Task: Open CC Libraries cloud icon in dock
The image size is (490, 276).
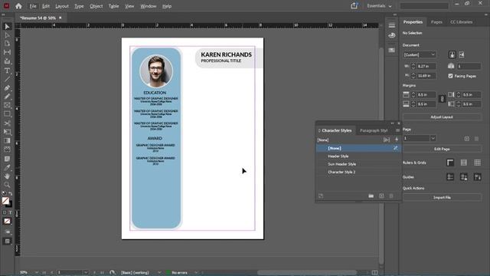Action: click(391, 36)
